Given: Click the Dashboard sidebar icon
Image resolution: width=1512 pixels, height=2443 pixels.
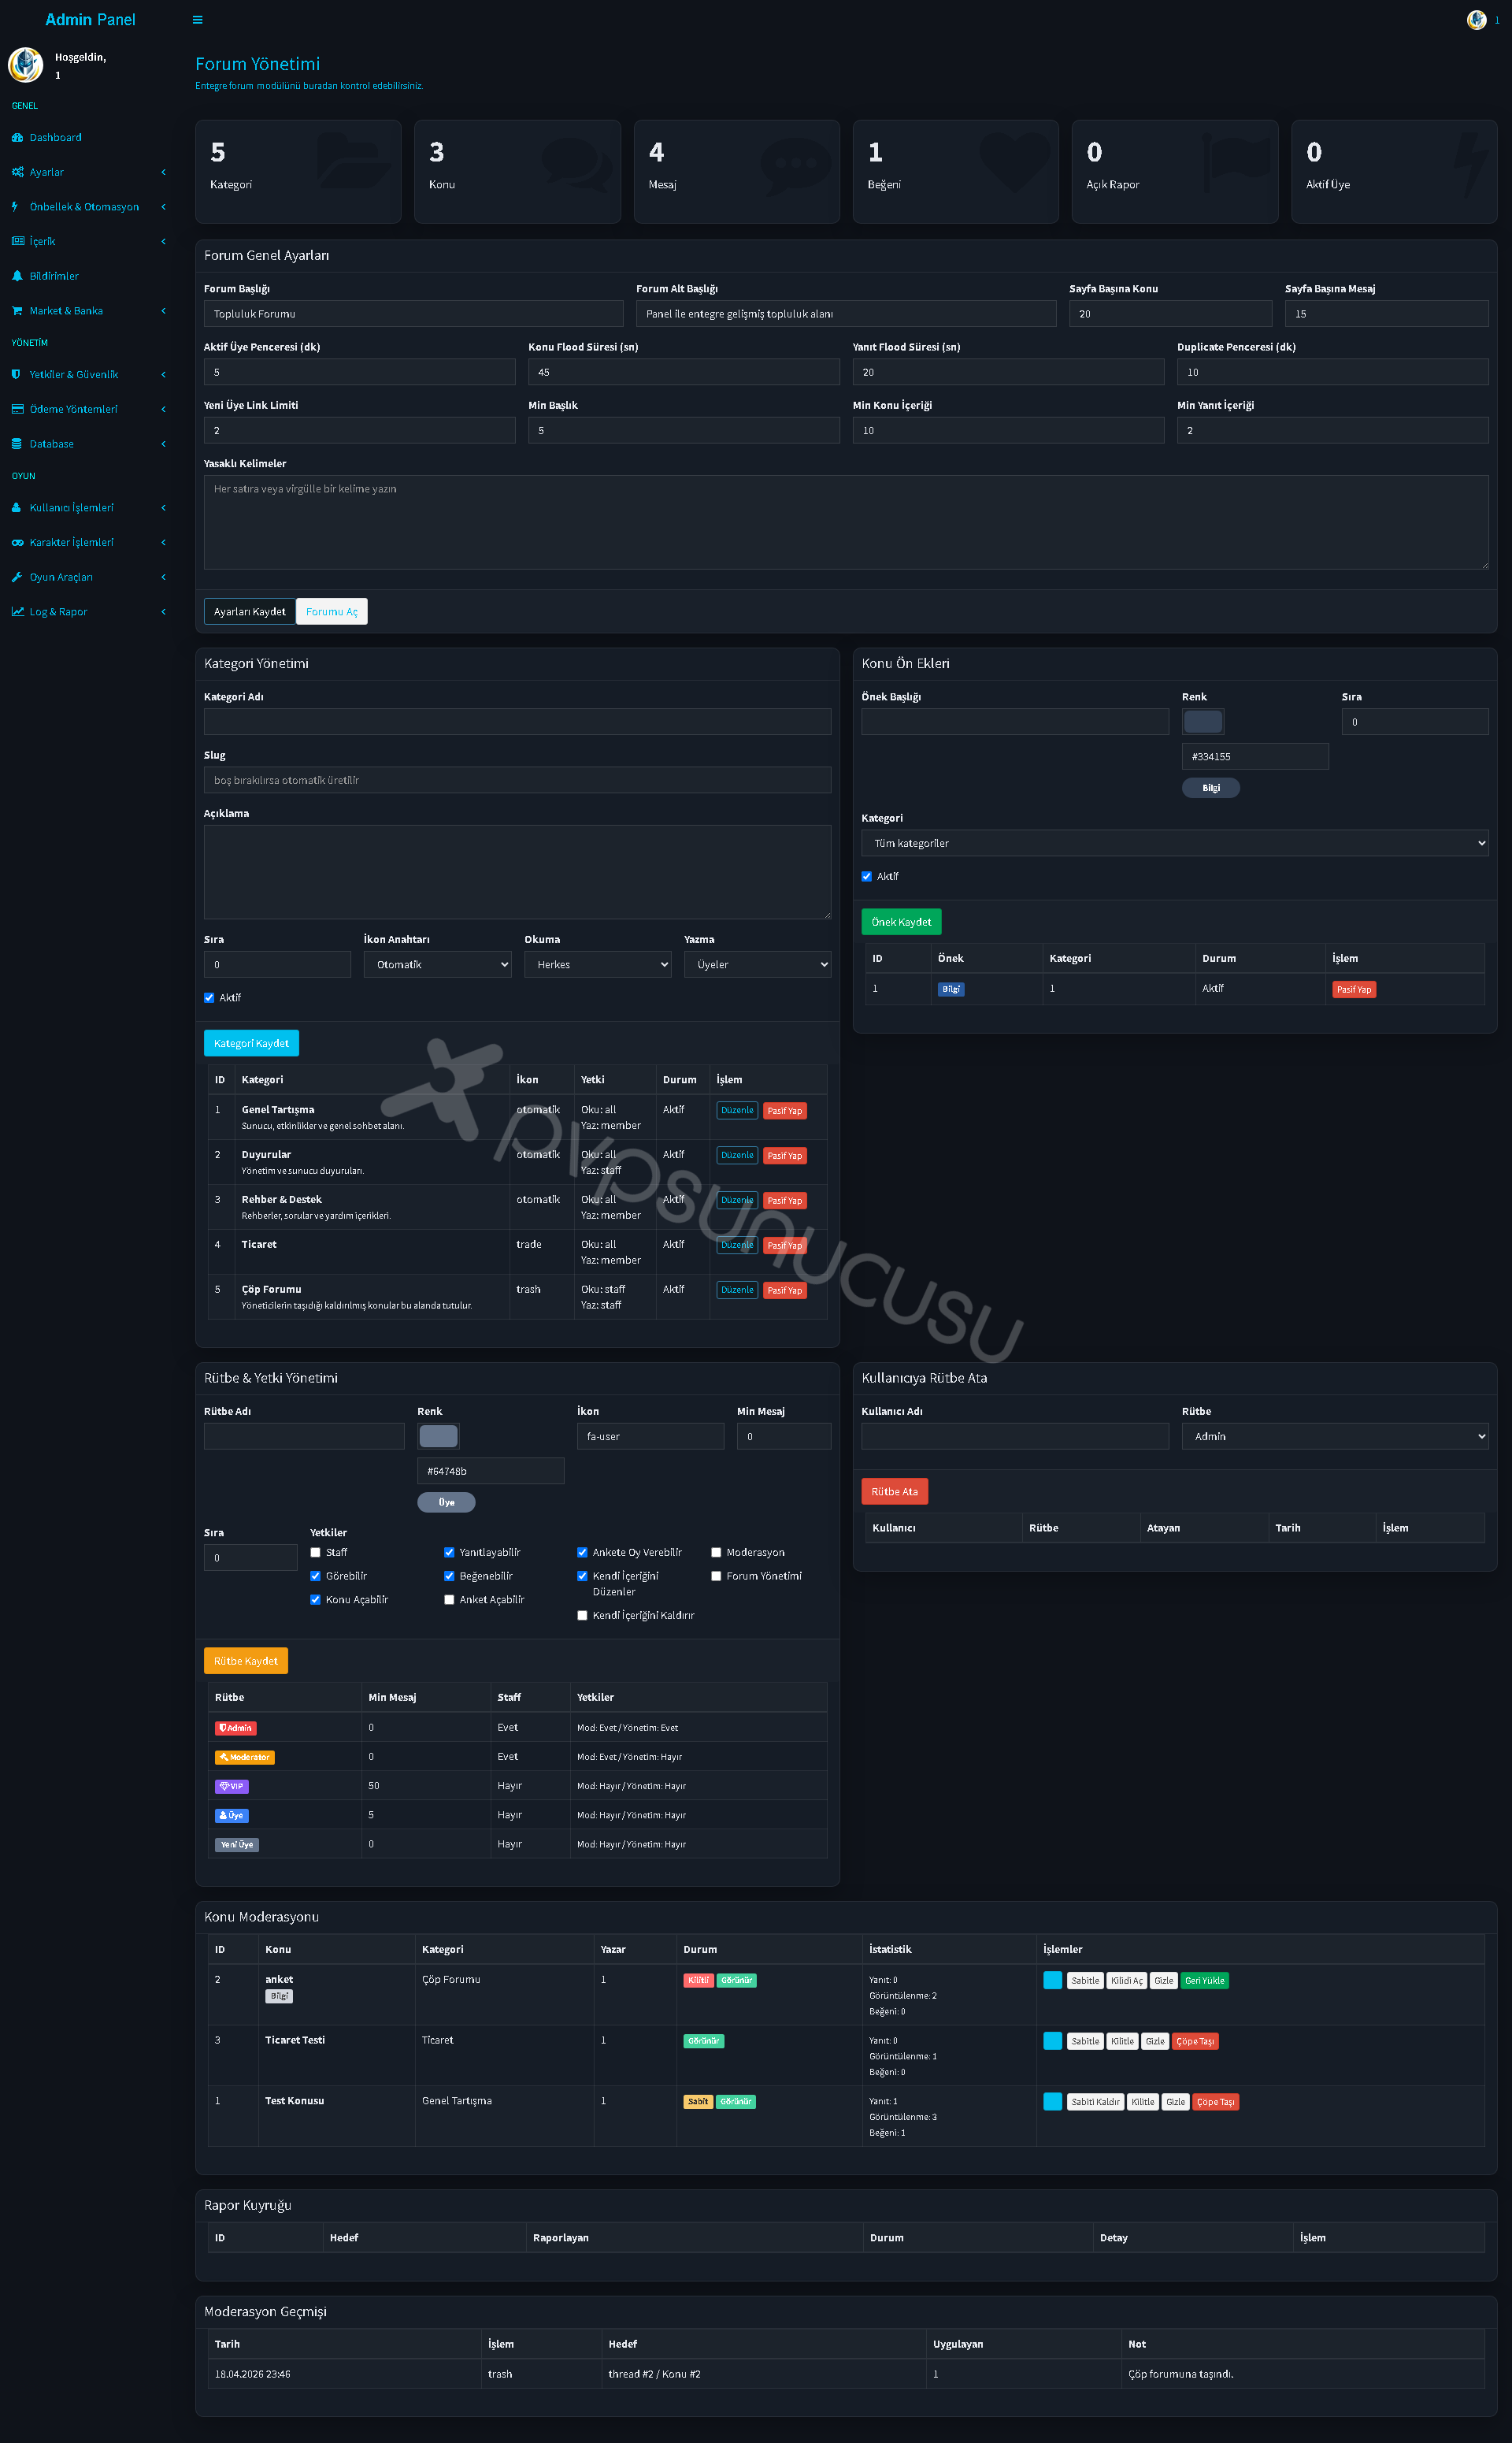Looking at the screenshot, I should (x=17, y=138).
